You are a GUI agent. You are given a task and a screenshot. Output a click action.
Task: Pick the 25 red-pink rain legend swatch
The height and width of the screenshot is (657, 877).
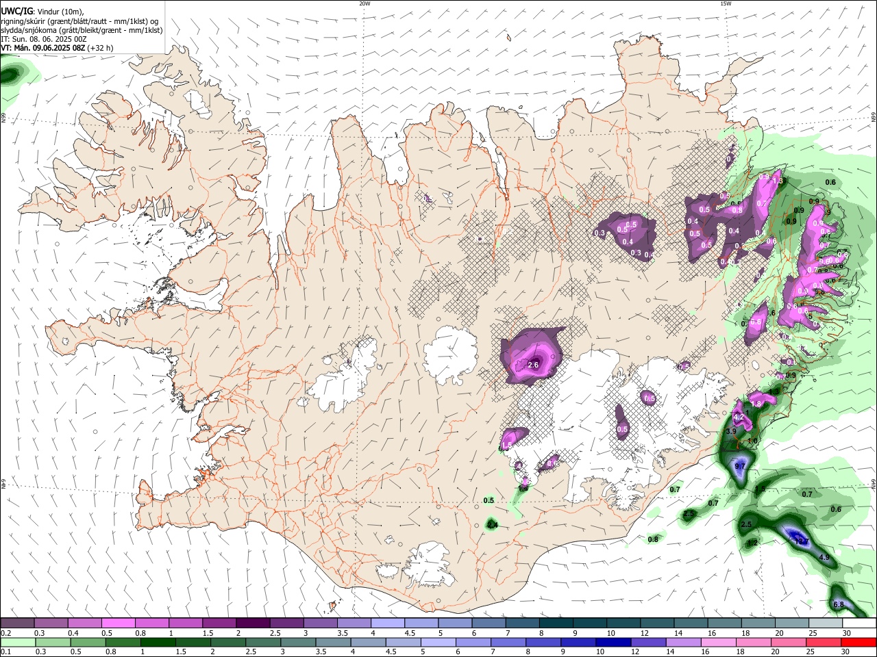[x=823, y=642]
